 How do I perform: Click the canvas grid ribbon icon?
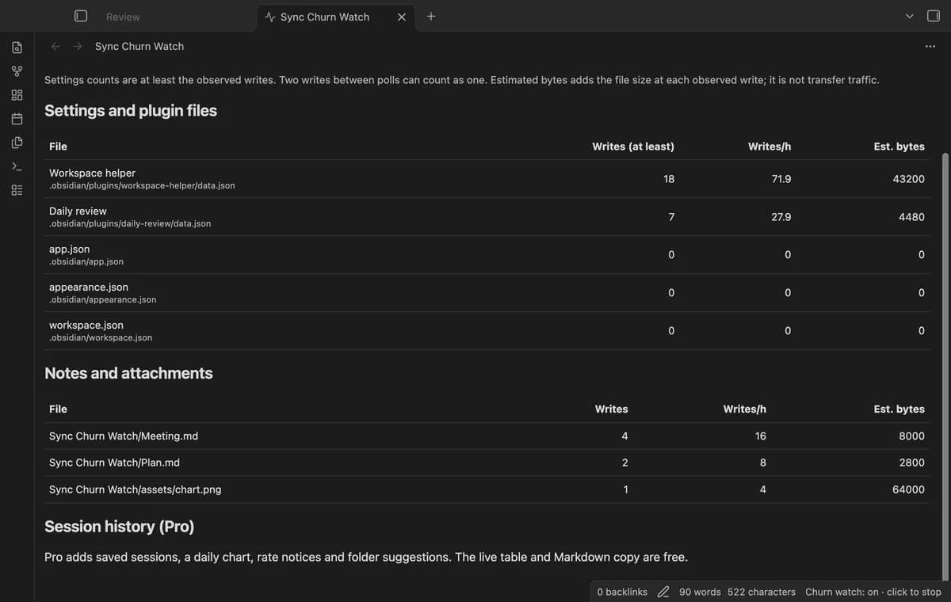(17, 95)
